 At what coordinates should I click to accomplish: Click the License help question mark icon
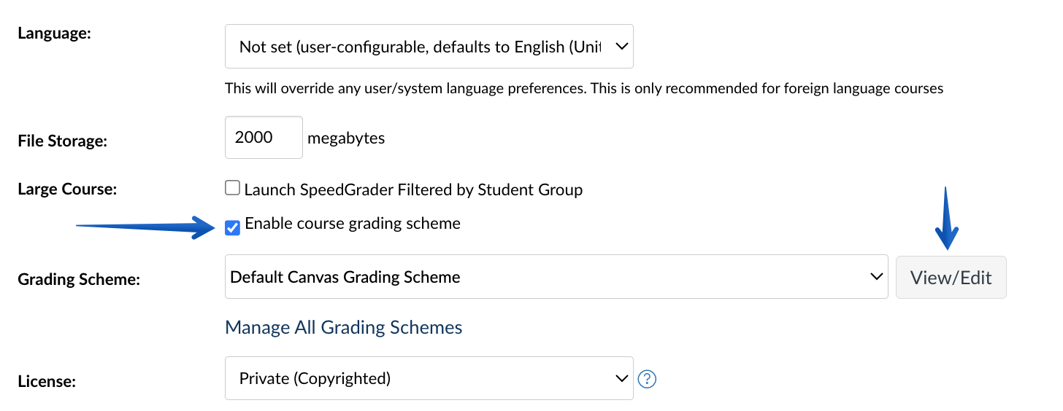647,379
